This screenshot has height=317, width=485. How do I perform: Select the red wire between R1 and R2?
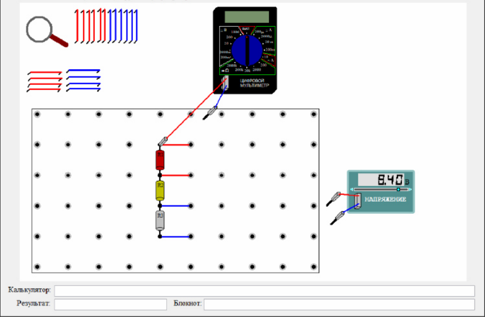(x=176, y=175)
